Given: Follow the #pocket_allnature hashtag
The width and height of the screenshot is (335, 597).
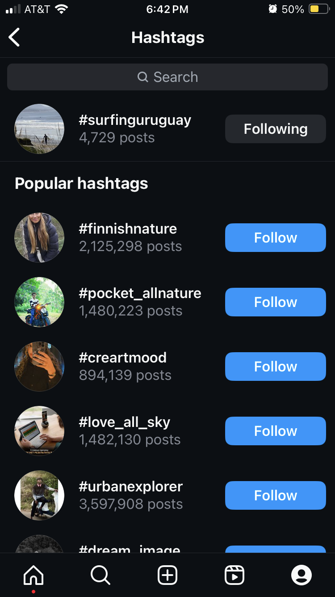Looking at the screenshot, I should coord(275,302).
